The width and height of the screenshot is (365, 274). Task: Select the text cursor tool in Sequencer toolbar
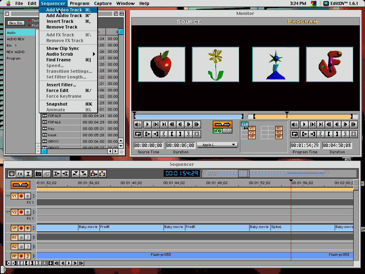[x=28, y=174]
